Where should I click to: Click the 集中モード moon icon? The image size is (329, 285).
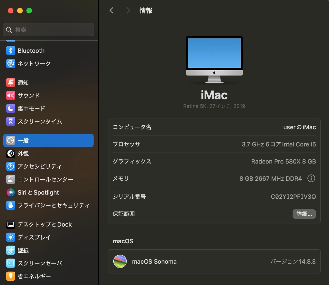coord(11,108)
